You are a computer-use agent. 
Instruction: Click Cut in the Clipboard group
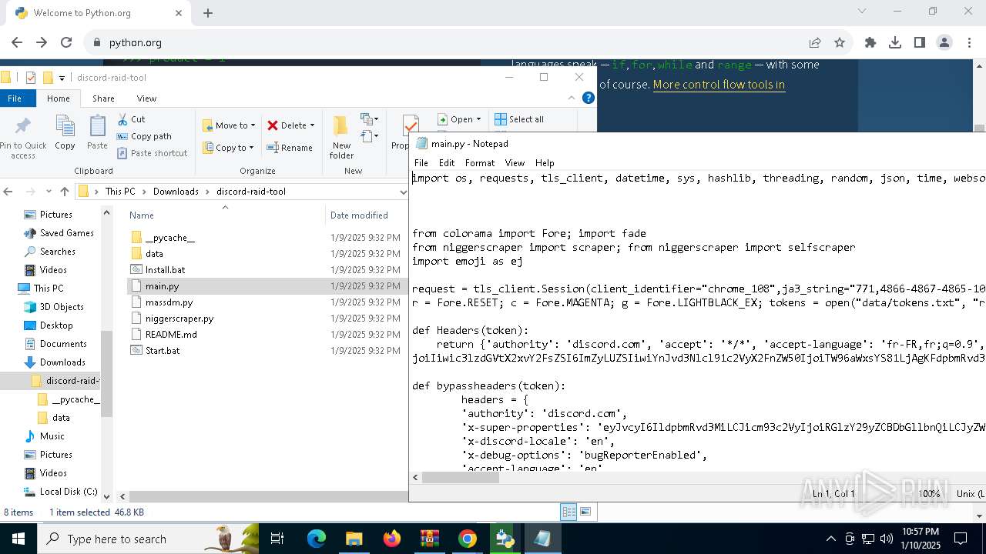pos(131,119)
